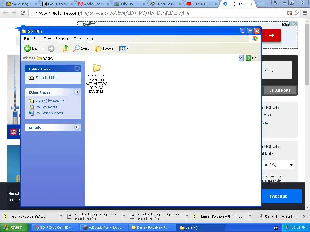Close the Adobe Flash browser tab
This screenshot has width=310, height=232.
(108, 4)
